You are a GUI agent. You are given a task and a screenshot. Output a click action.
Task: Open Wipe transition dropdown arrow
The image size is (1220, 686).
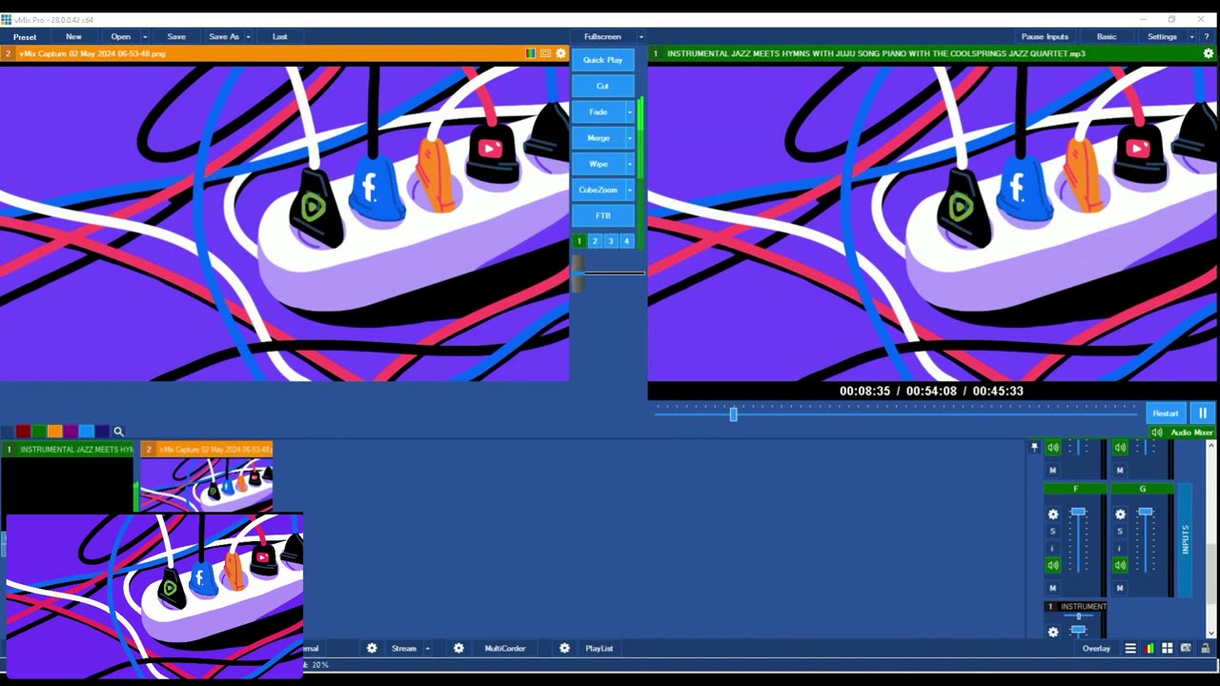(x=629, y=164)
